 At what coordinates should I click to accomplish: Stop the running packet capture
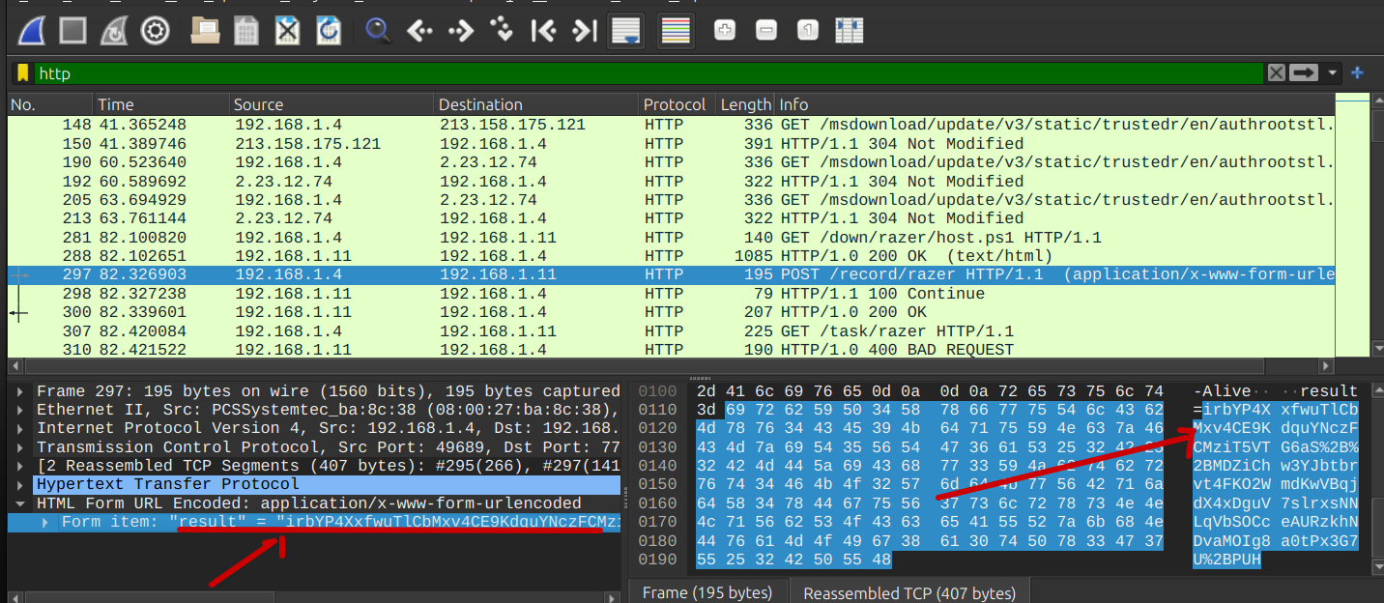[x=74, y=30]
